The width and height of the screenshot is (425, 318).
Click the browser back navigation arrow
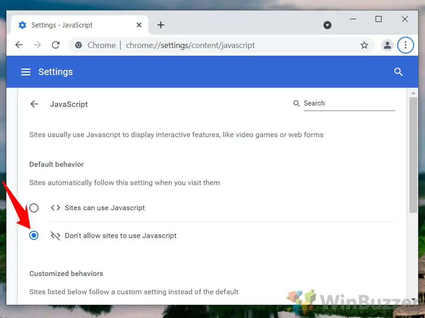tap(19, 45)
